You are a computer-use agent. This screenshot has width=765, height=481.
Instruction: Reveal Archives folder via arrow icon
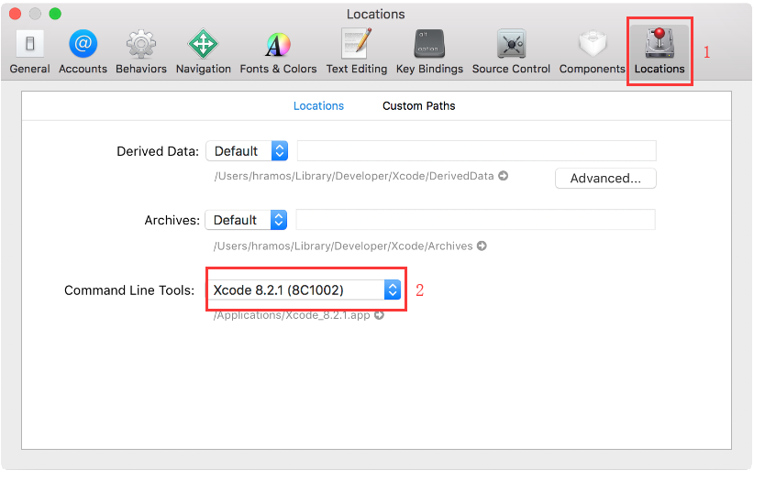tap(482, 246)
